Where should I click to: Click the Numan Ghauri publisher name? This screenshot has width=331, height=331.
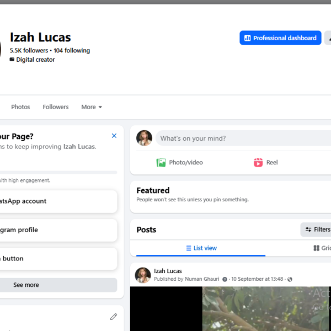click(202, 279)
